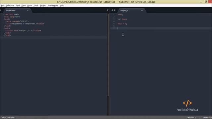212x119 pixels.
Task: Click the Line 7, Column 1 status text
Action: tap(8, 118)
